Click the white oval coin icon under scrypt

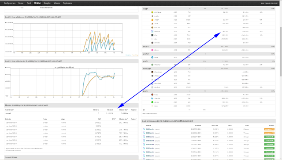click(152, 39)
